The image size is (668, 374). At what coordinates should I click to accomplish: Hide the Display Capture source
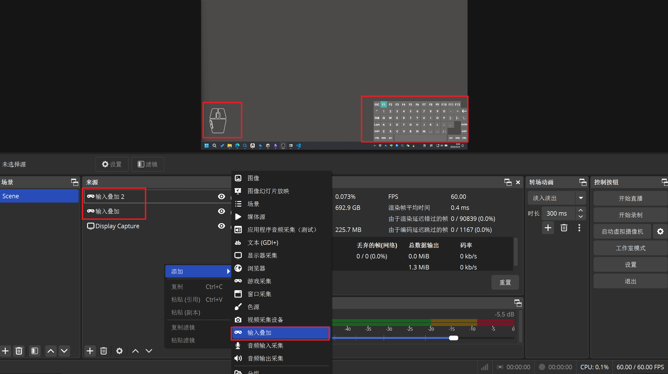[x=222, y=226]
